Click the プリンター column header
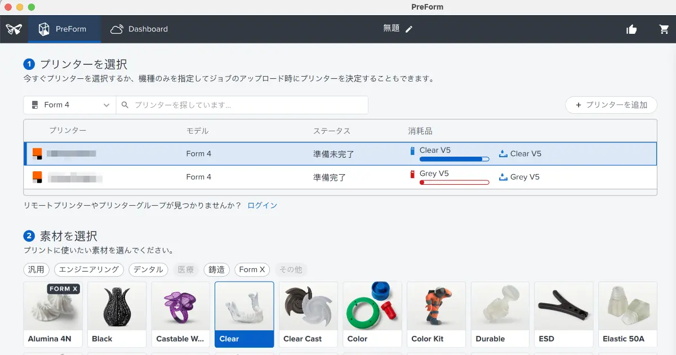The image size is (676, 355). (68, 131)
